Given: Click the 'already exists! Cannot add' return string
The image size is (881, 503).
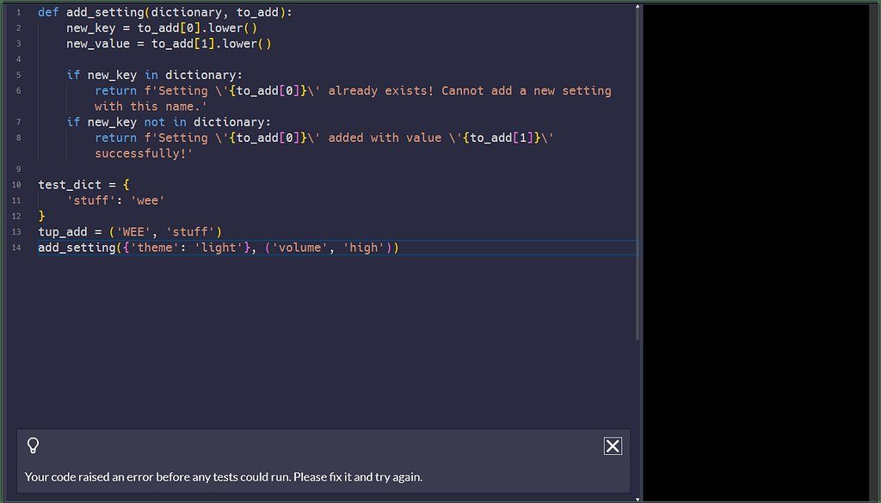Looking at the screenshot, I should click(353, 90).
